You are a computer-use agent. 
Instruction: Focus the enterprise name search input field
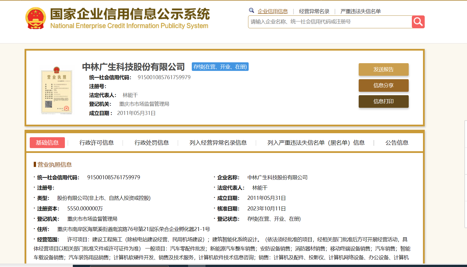330,22
